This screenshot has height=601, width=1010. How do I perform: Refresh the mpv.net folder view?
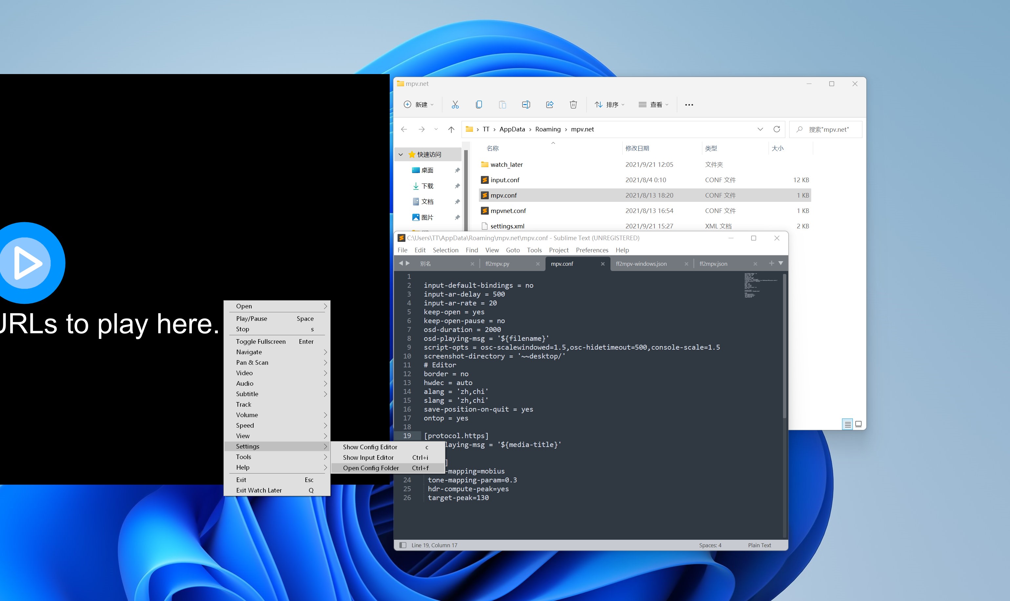(x=776, y=129)
